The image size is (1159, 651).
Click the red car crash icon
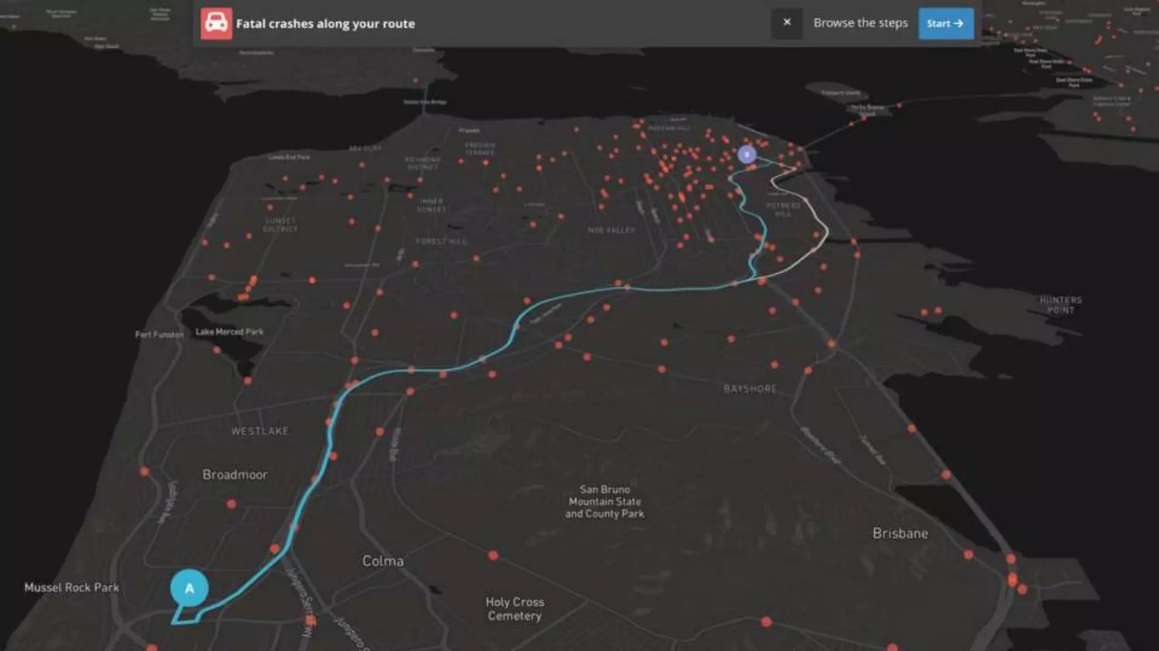point(216,24)
